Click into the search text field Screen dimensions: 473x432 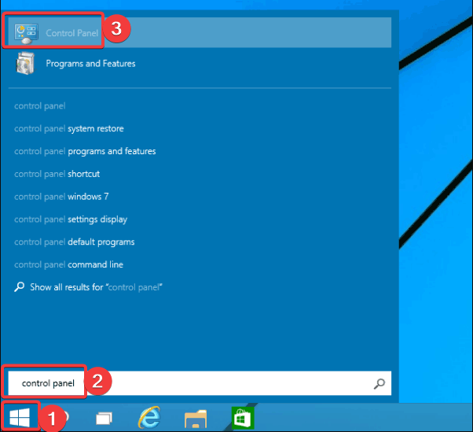(200, 383)
